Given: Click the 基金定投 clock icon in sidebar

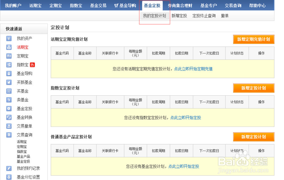Looking at the screenshot, I should [x=9, y=109].
